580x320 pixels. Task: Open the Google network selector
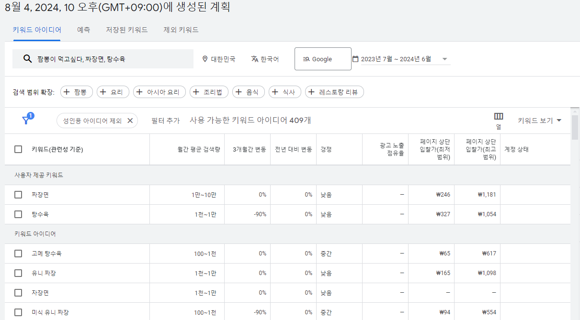pos(322,59)
